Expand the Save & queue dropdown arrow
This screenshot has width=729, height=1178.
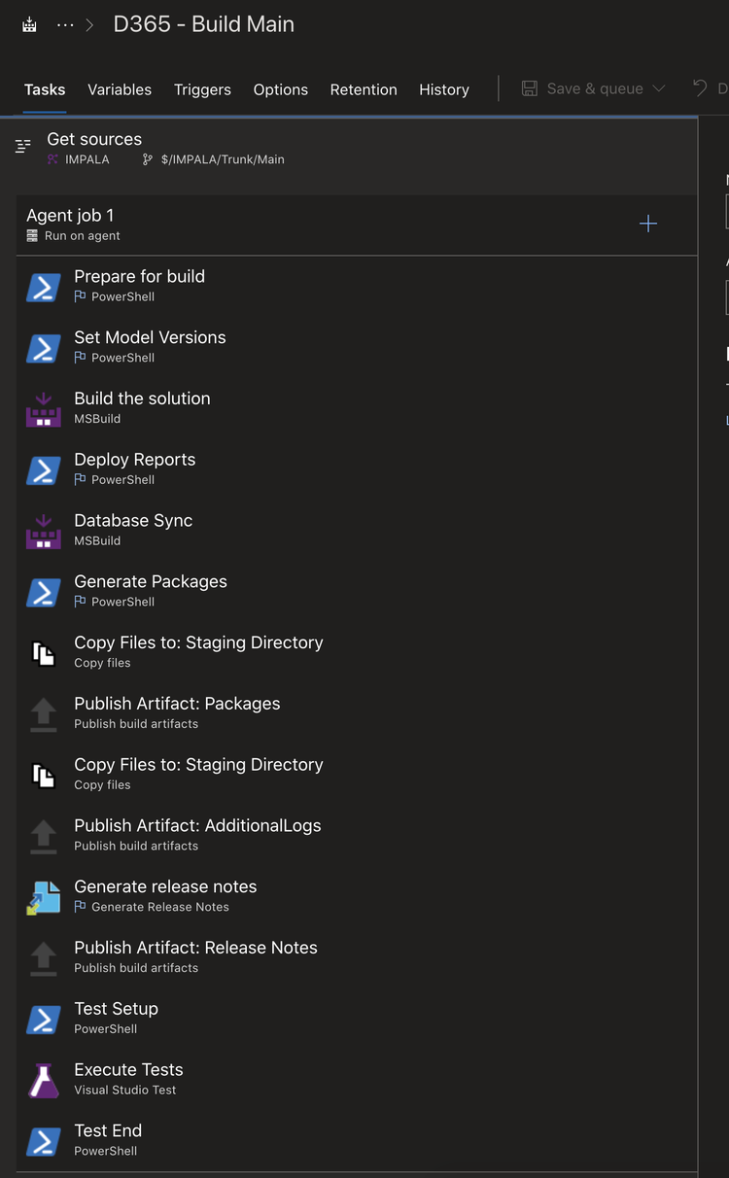click(659, 88)
